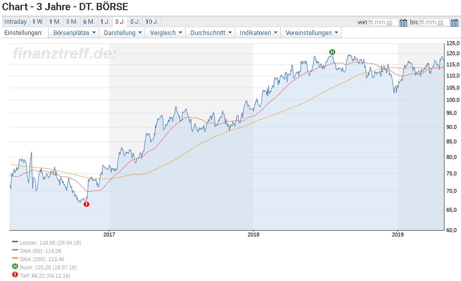Click the red T icon in legend
The image size is (461, 281).
pyautogui.click(x=15, y=275)
